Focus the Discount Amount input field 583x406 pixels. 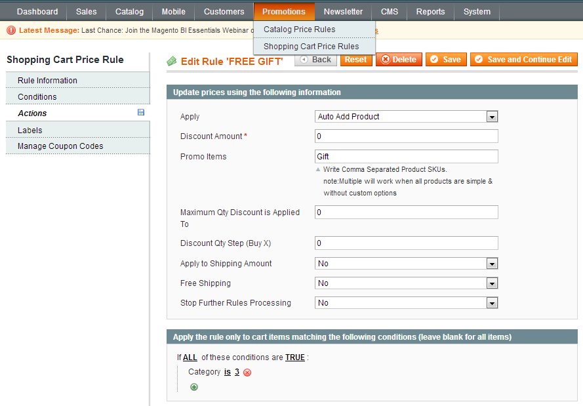(406, 136)
